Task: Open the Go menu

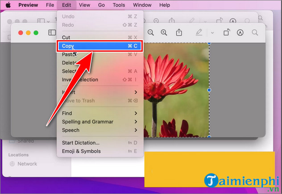Action: pyautogui.click(x=101, y=5)
